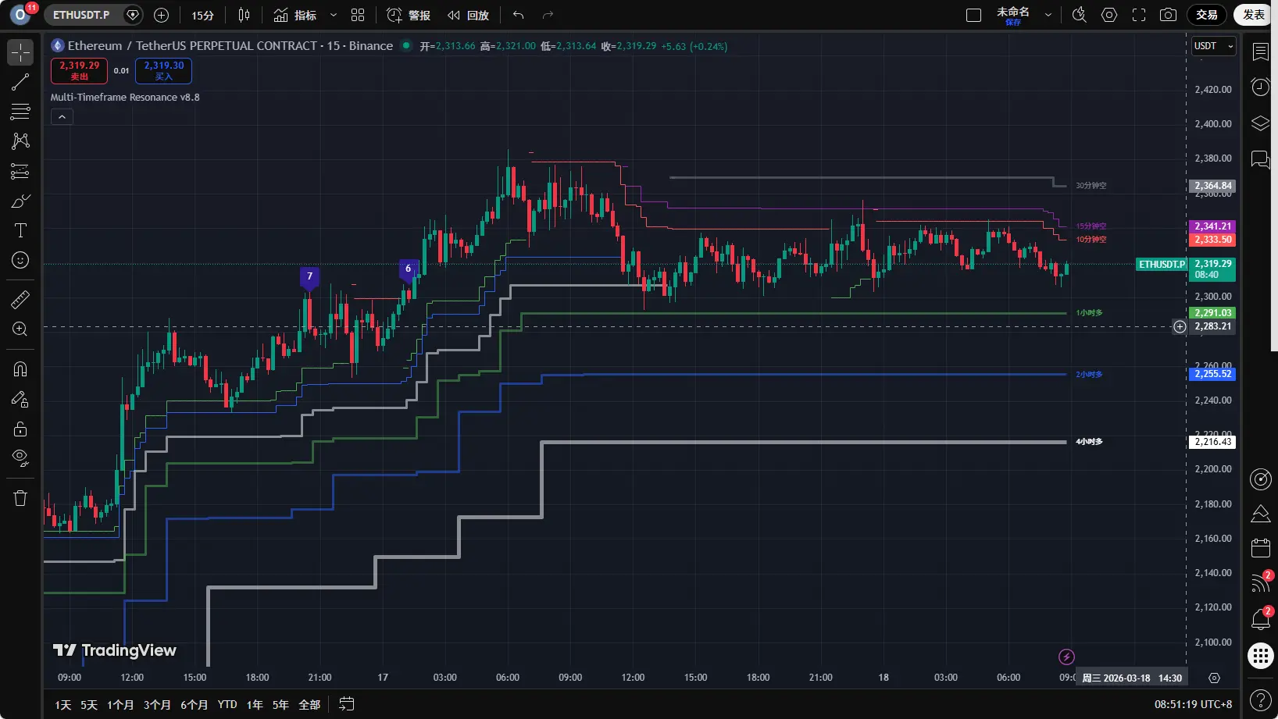Delete drawings with trash icon
This screenshot has width=1278, height=719.
[20, 498]
